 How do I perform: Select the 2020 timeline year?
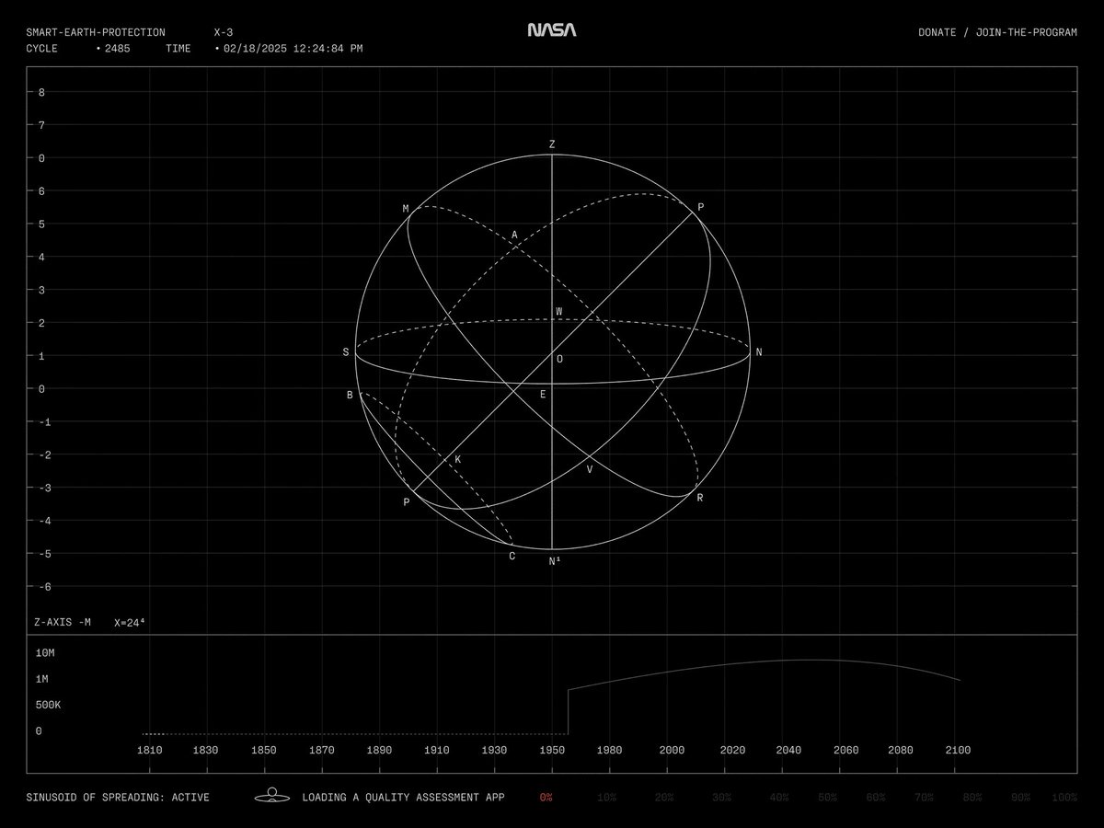pyautogui.click(x=733, y=750)
